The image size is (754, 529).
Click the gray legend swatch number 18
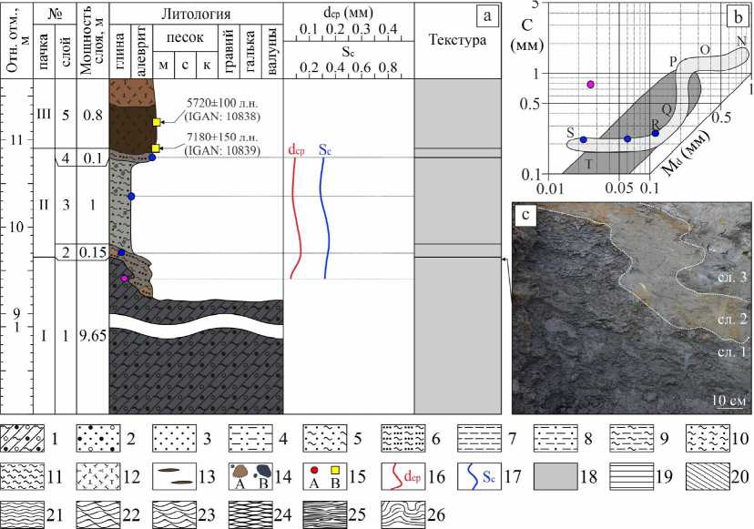point(555,476)
